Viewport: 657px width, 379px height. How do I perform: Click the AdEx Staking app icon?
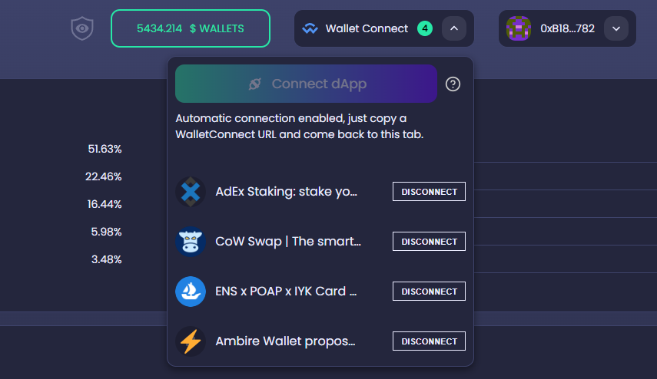click(x=191, y=192)
